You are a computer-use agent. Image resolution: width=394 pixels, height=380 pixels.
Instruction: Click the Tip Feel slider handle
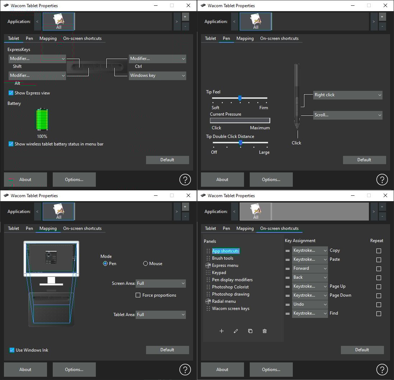coord(240,98)
